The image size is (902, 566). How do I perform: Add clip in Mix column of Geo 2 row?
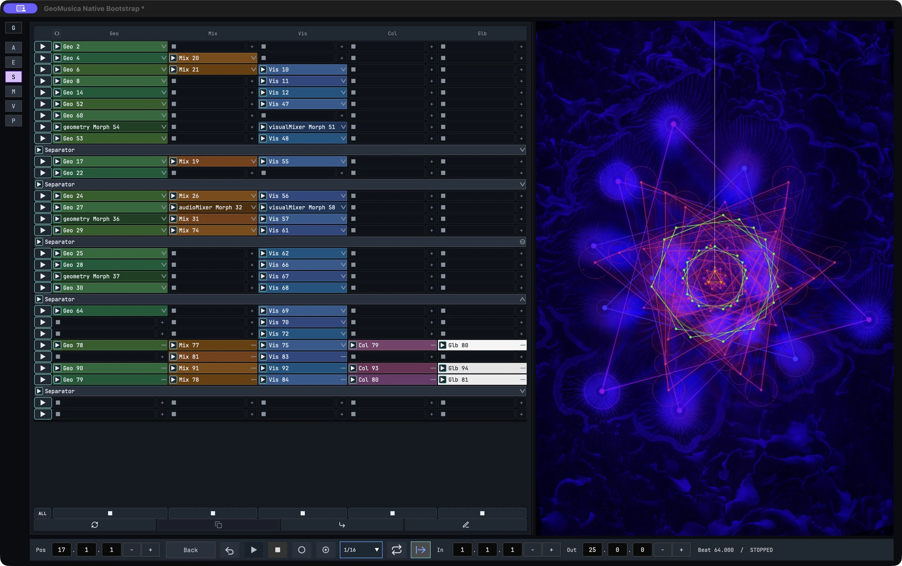(x=252, y=47)
